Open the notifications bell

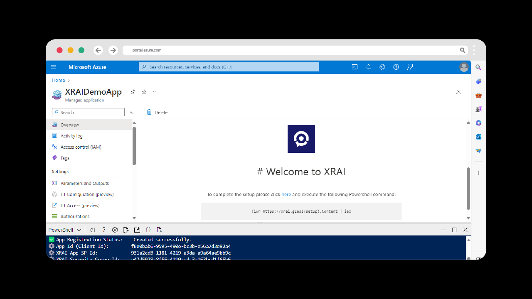[368, 67]
